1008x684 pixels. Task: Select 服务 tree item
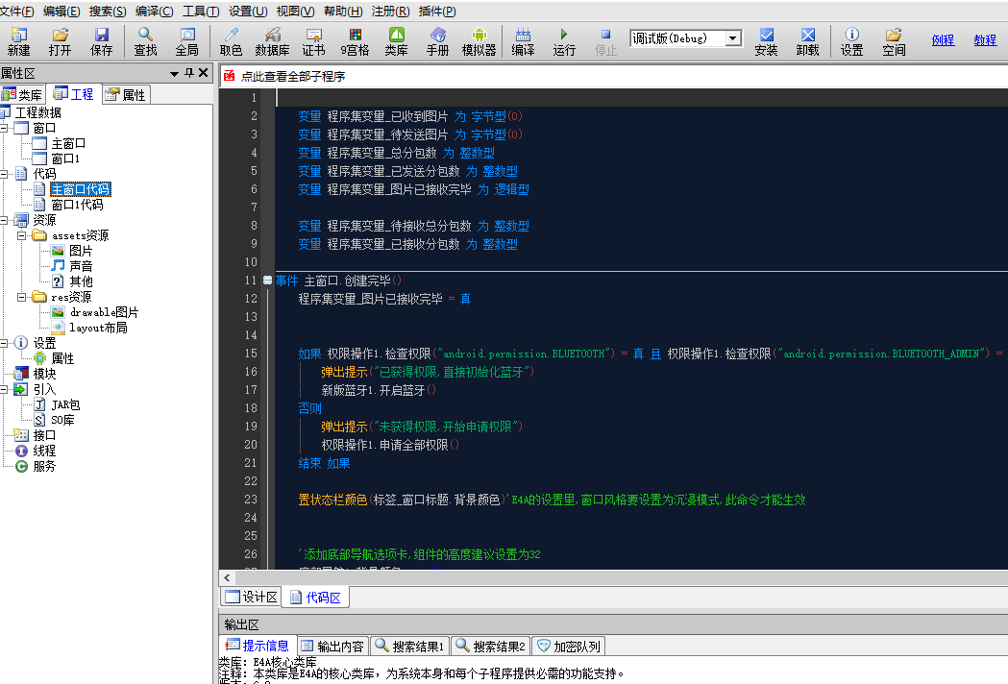44,466
